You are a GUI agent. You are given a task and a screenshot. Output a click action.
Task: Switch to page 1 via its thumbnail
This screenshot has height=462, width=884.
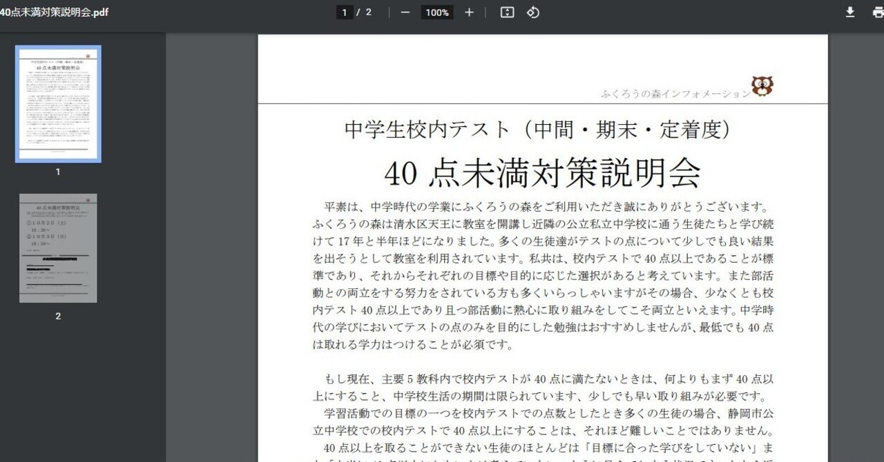[x=58, y=103]
